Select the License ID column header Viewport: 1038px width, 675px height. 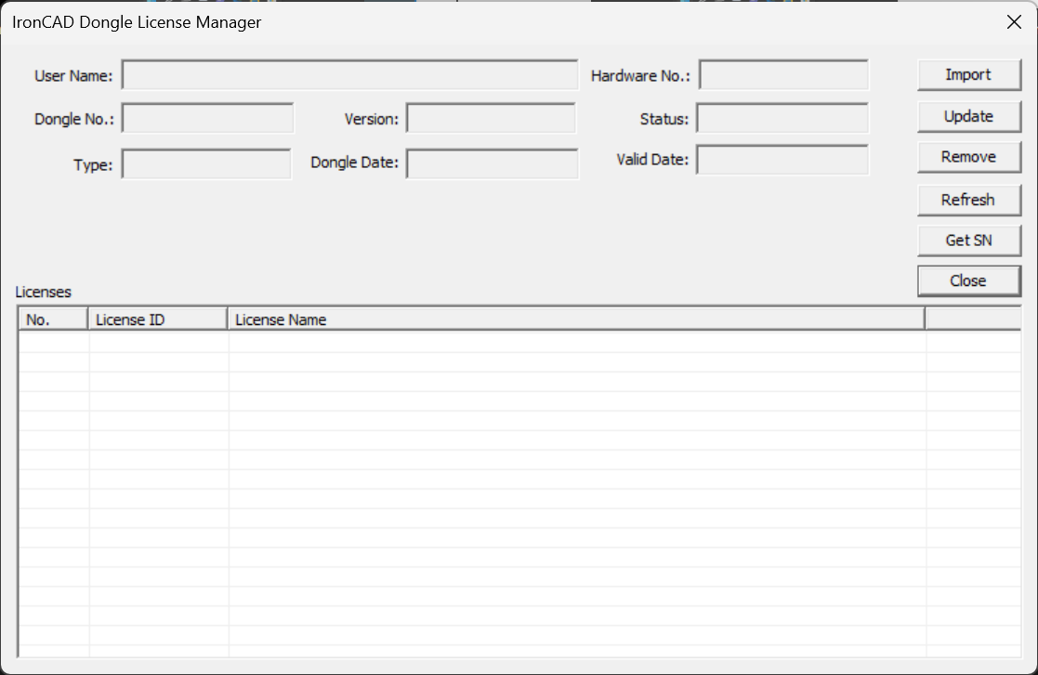(x=156, y=318)
